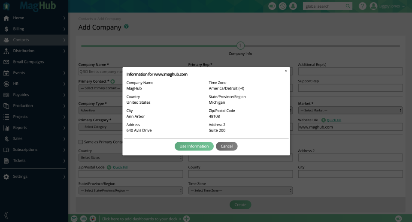Add a new primary contact plus icon

113,81
